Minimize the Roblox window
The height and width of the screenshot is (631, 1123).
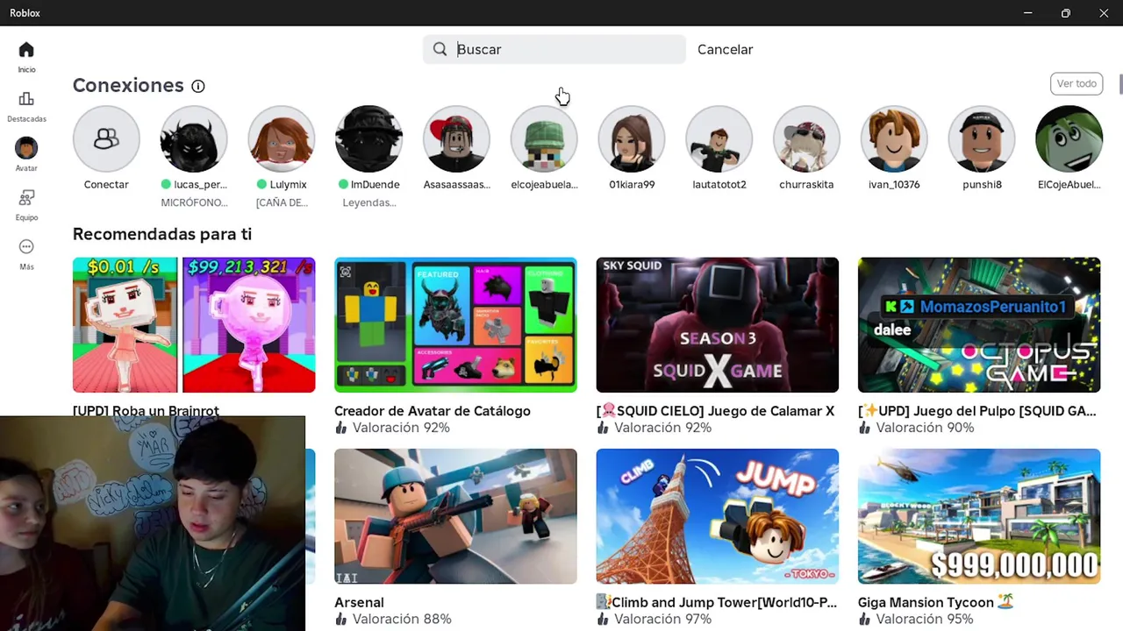1027,13
